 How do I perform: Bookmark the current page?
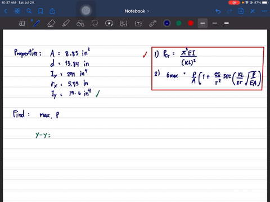[x=40, y=11]
